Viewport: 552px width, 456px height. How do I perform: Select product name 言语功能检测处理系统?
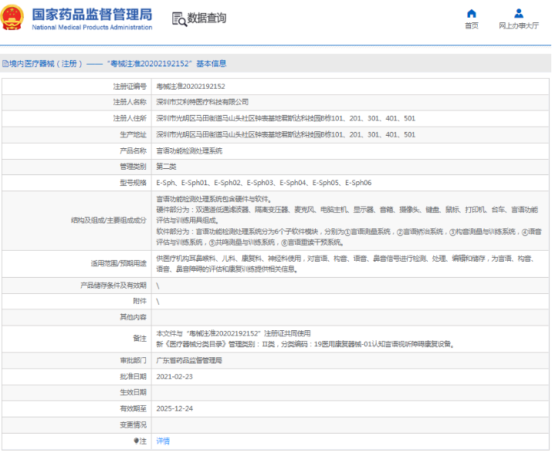[189, 151]
